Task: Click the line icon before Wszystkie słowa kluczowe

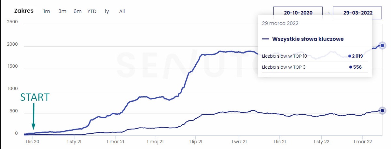Action: point(266,39)
